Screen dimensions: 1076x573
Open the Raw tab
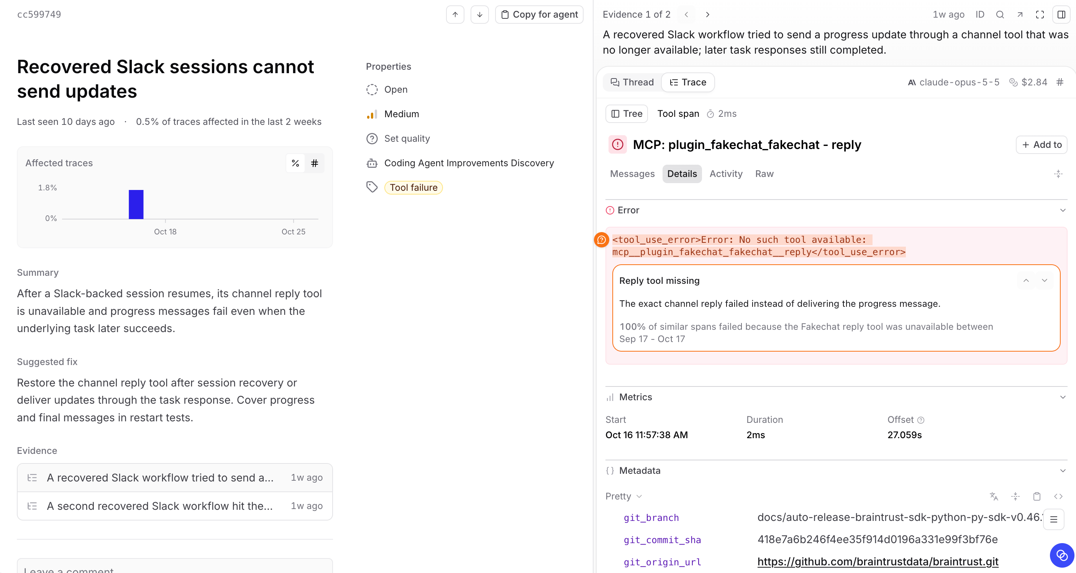click(x=764, y=174)
